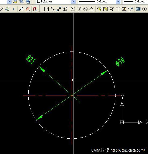Select the Radius dimension tool
Screen dimensions: 148x154
coord(73,9)
